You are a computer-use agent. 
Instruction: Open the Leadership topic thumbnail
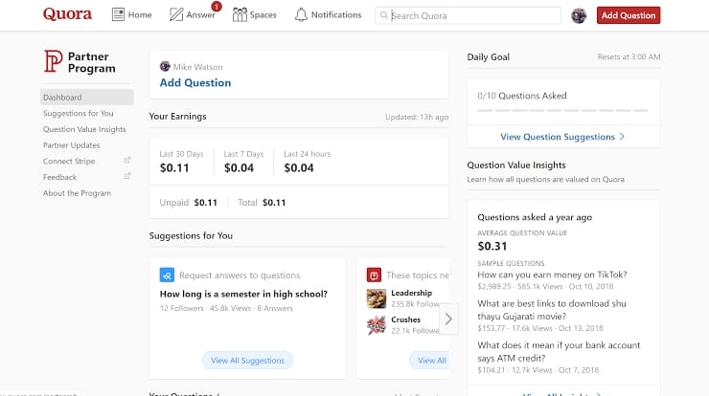pyautogui.click(x=377, y=298)
